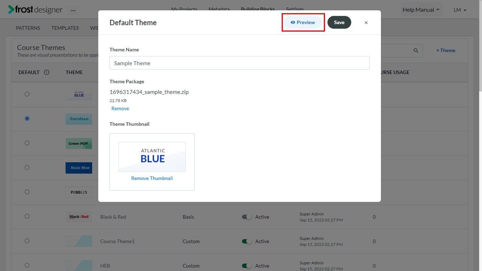Open the Help Manual dropdown
The width and height of the screenshot is (482, 271).
click(x=421, y=10)
